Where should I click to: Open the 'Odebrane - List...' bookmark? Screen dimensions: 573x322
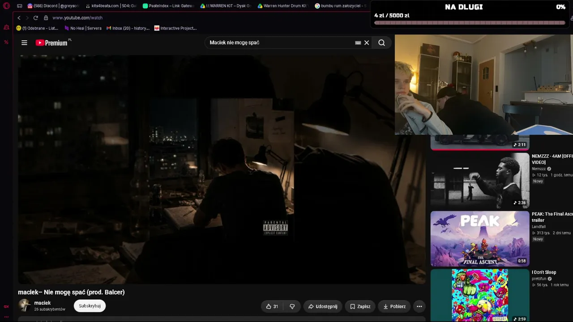[x=37, y=28]
